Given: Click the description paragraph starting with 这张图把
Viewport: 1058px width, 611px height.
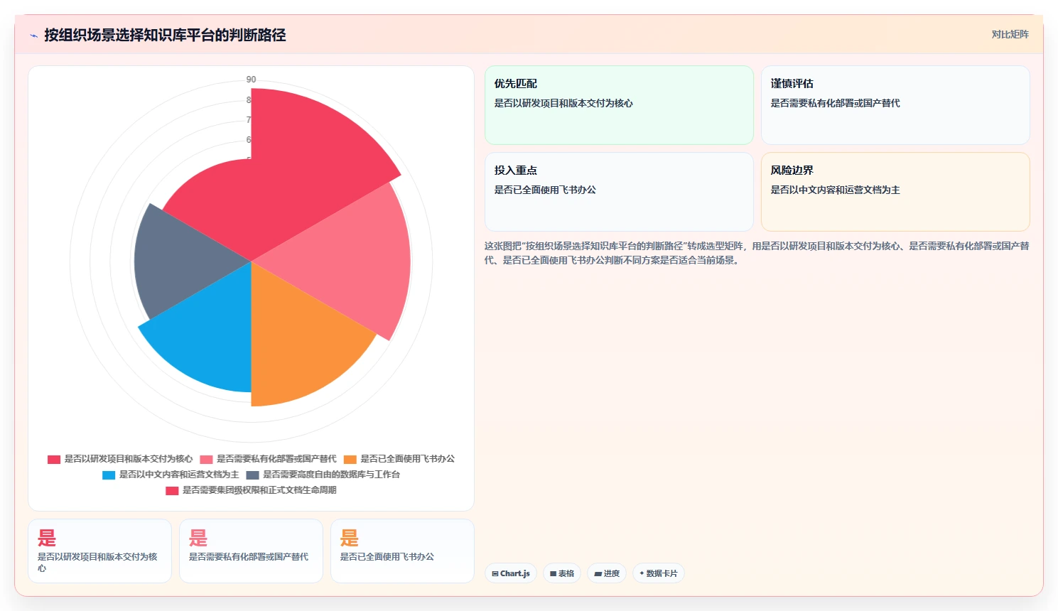Looking at the screenshot, I should click(x=757, y=253).
